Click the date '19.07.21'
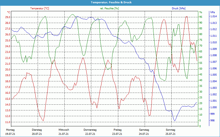Image resolution: width=220 pixels, height=137 pixels. coord(10,134)
